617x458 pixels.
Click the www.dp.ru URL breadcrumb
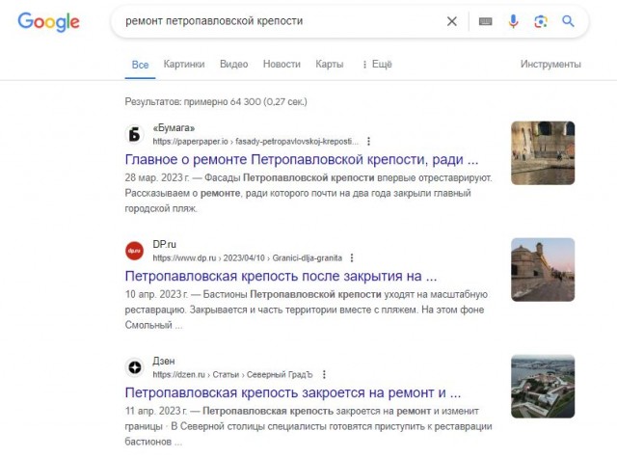point(247,258)
